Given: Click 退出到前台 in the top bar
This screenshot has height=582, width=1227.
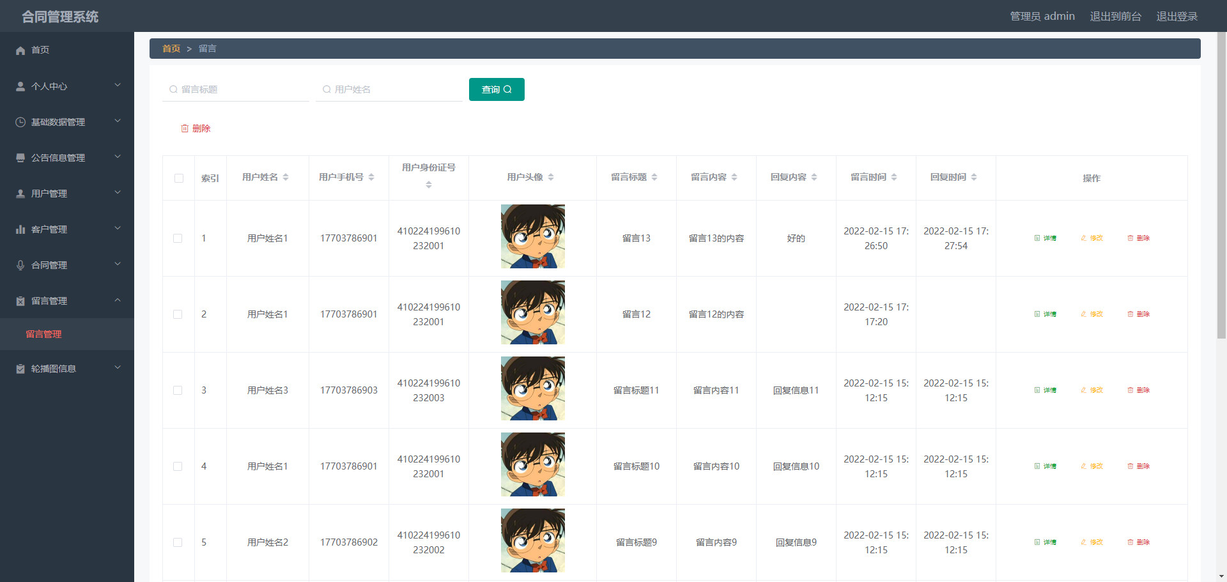Looking at the screenshot, I should click(x=1115, y=16).
